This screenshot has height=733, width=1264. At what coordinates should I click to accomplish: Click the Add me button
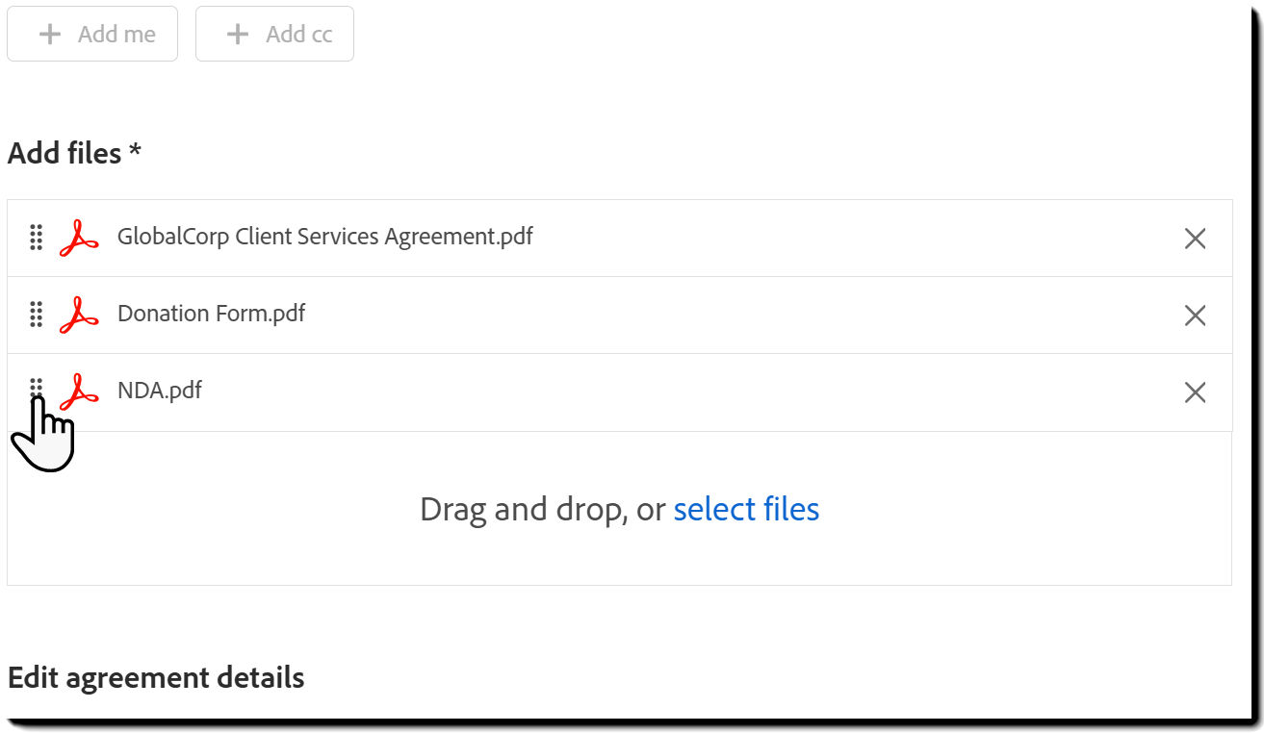pos(92,34)
